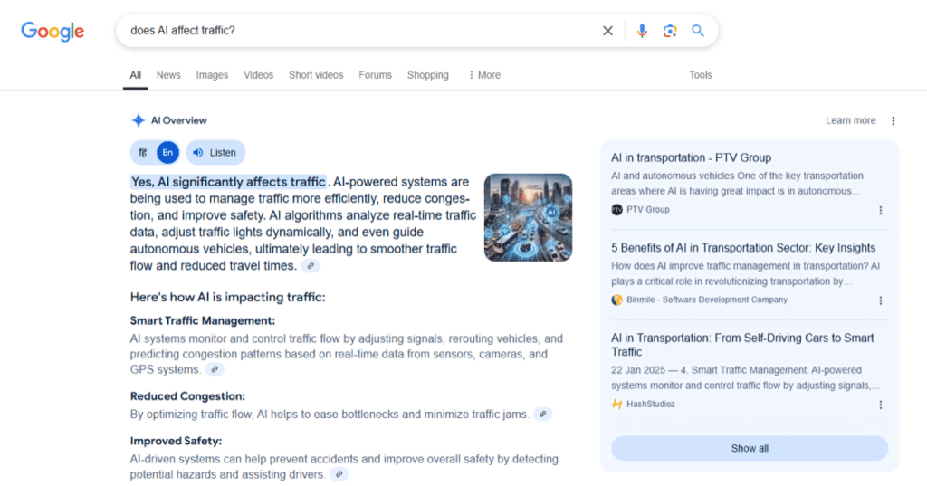Viewport: 927px width, 486px height.
Task: Switch to the Short videos tab
Action: (316, 75)
